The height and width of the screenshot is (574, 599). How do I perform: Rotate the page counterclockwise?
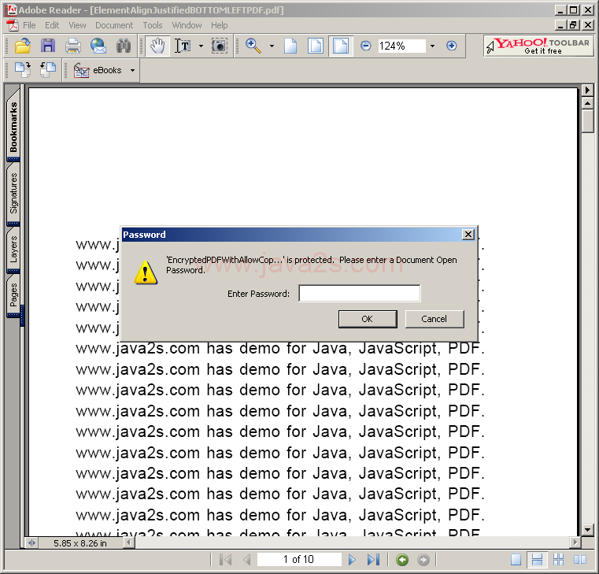pos(48,70)
